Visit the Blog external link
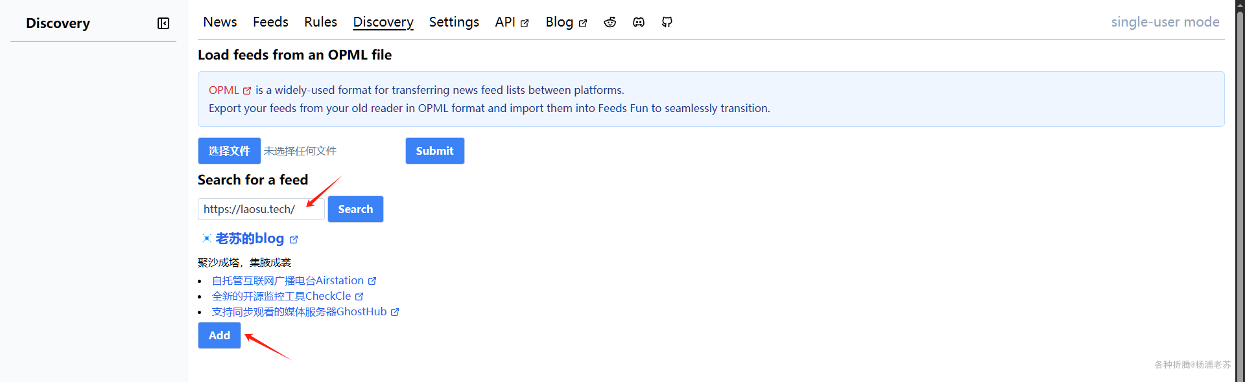Screen dimensions: 1245x382 pos(566,22)
